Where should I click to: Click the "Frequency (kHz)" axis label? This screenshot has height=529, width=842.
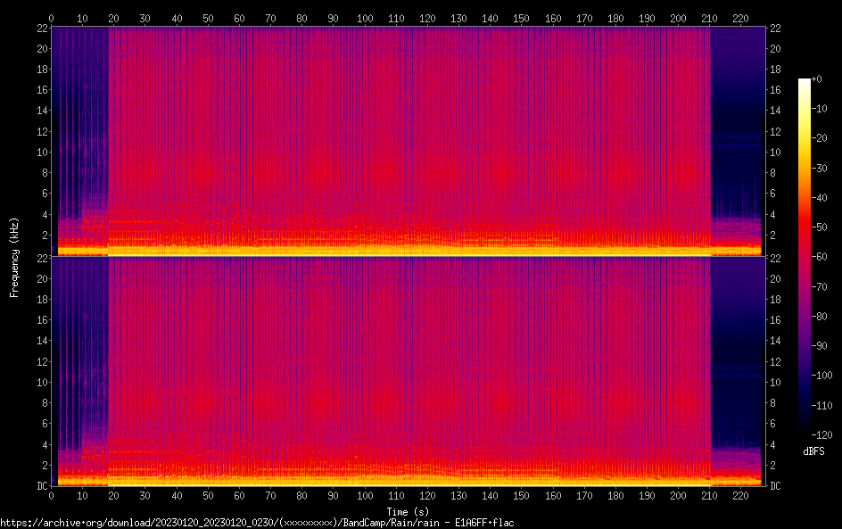tap(14, 256)
